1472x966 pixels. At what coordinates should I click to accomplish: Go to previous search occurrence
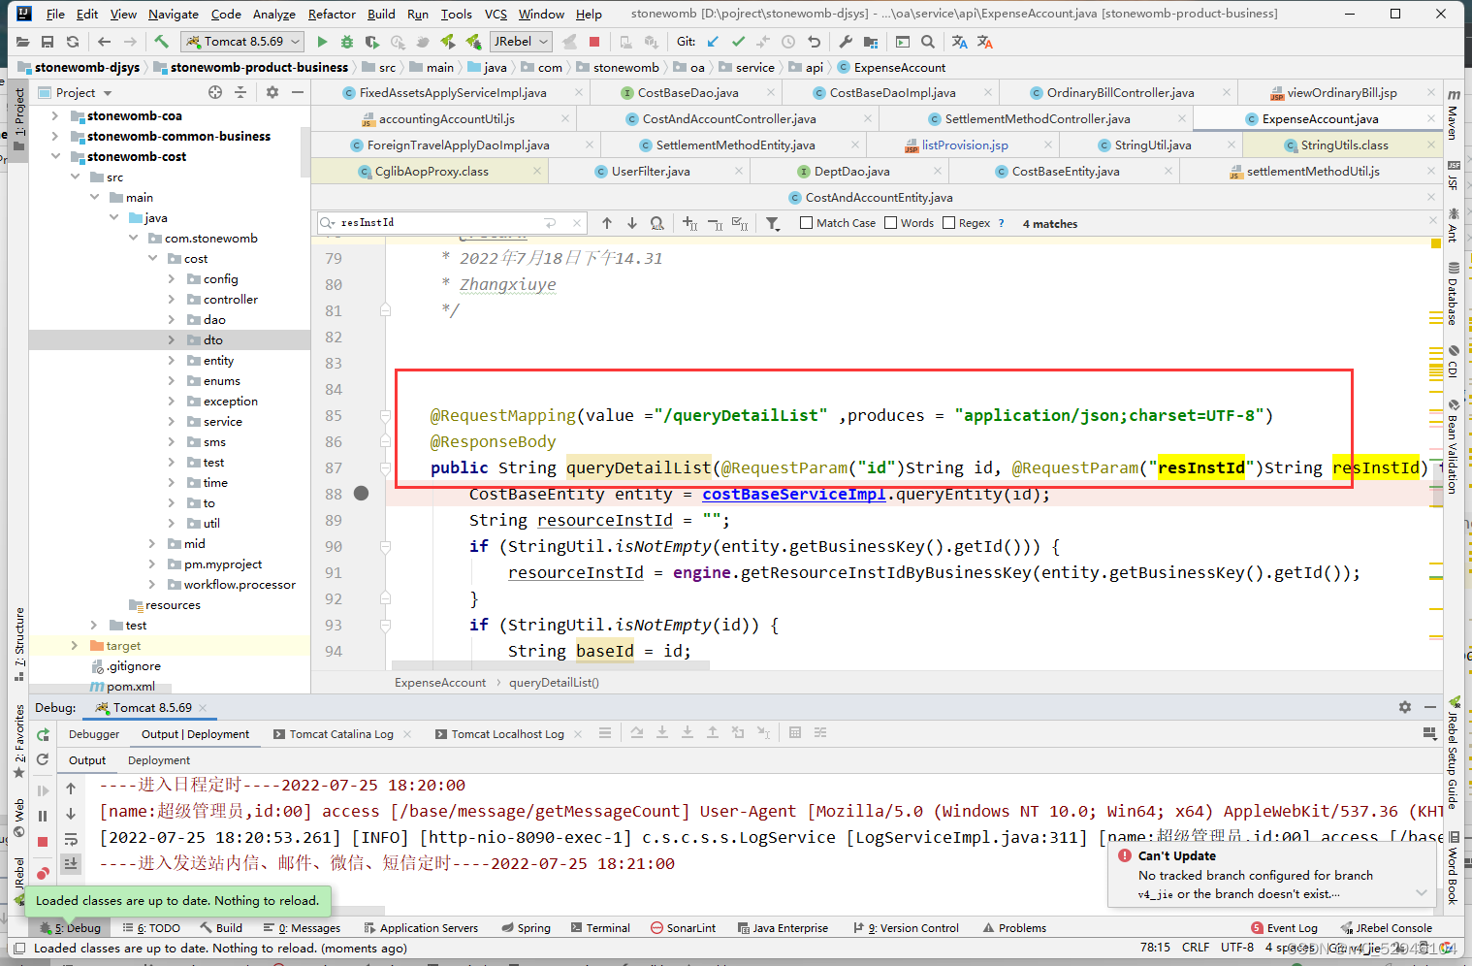pos(607,223)
